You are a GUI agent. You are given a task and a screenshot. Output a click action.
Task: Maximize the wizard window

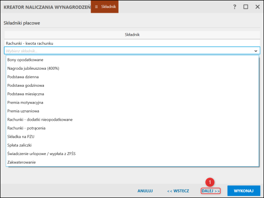point(246,7)
